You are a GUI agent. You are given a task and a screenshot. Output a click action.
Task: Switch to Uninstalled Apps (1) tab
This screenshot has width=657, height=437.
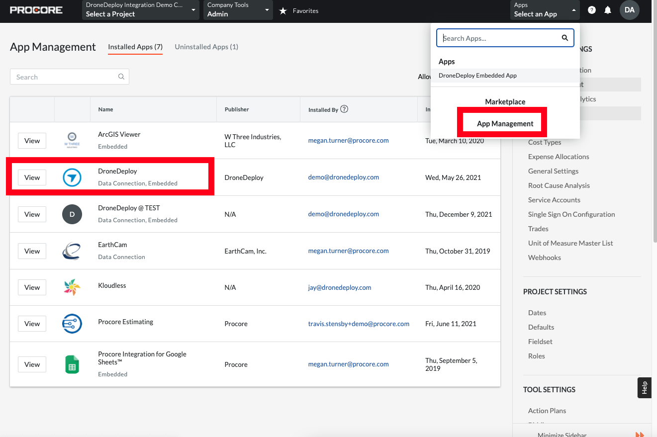point(206,47)
